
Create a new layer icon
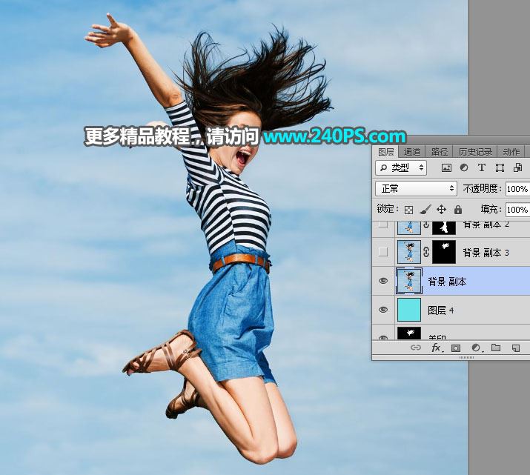pyautogui.click(x=516, y=348)
